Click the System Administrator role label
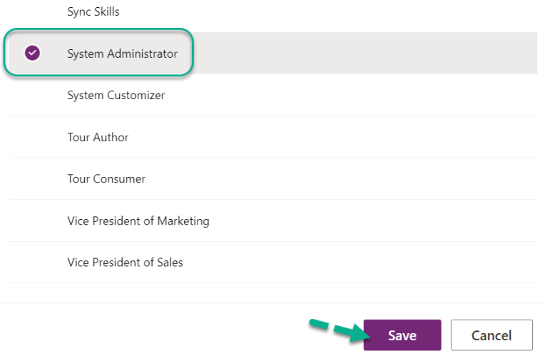547x361 pixels. tap(122, 54)
